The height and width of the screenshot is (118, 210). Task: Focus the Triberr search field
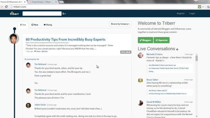point(42,13)
